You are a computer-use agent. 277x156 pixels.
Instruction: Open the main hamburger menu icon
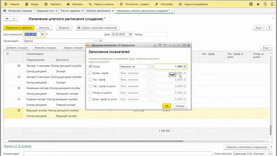coord(6,4)
